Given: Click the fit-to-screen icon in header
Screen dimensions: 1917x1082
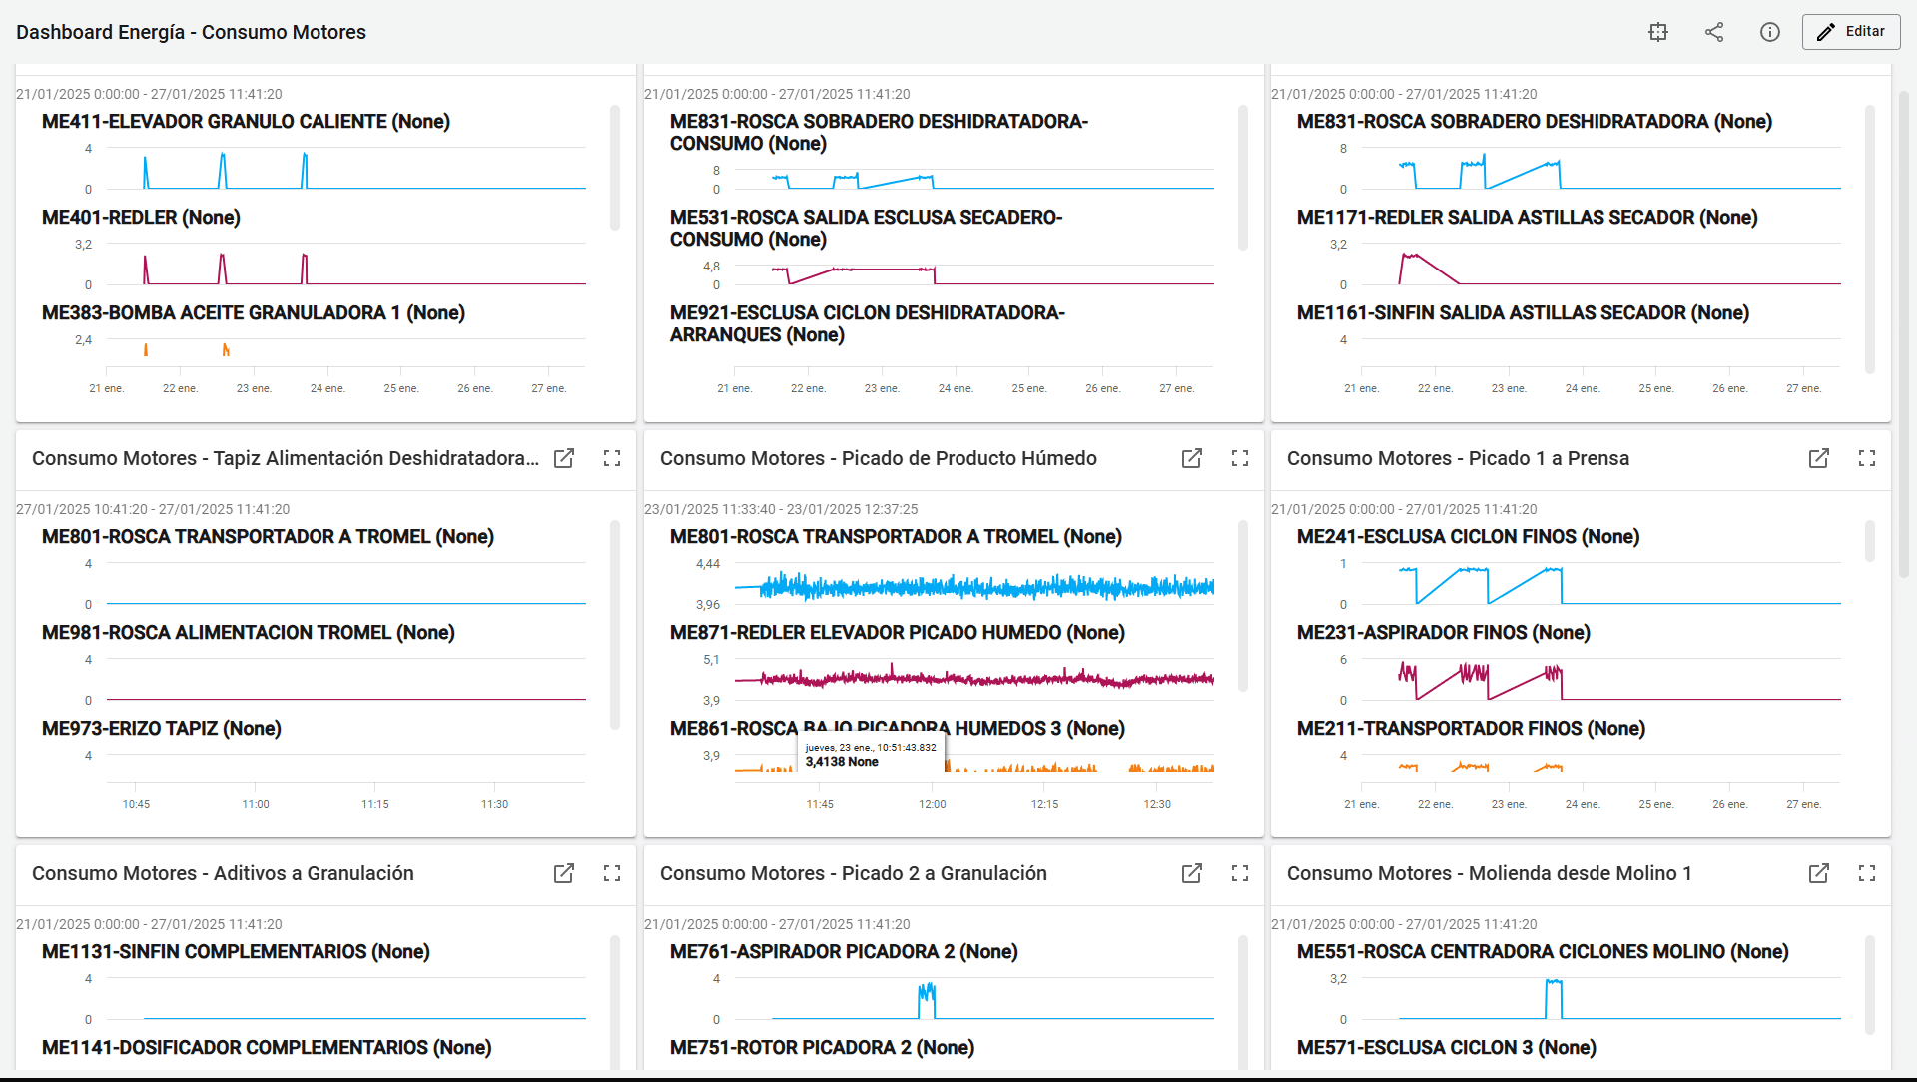Looking at the screenshot, I should pyautogui.click(x=1658, y=32).
